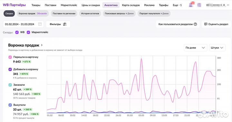Screen dimensions: 232x122
Task: Click the question mark help icon
Action: (195, 24)
